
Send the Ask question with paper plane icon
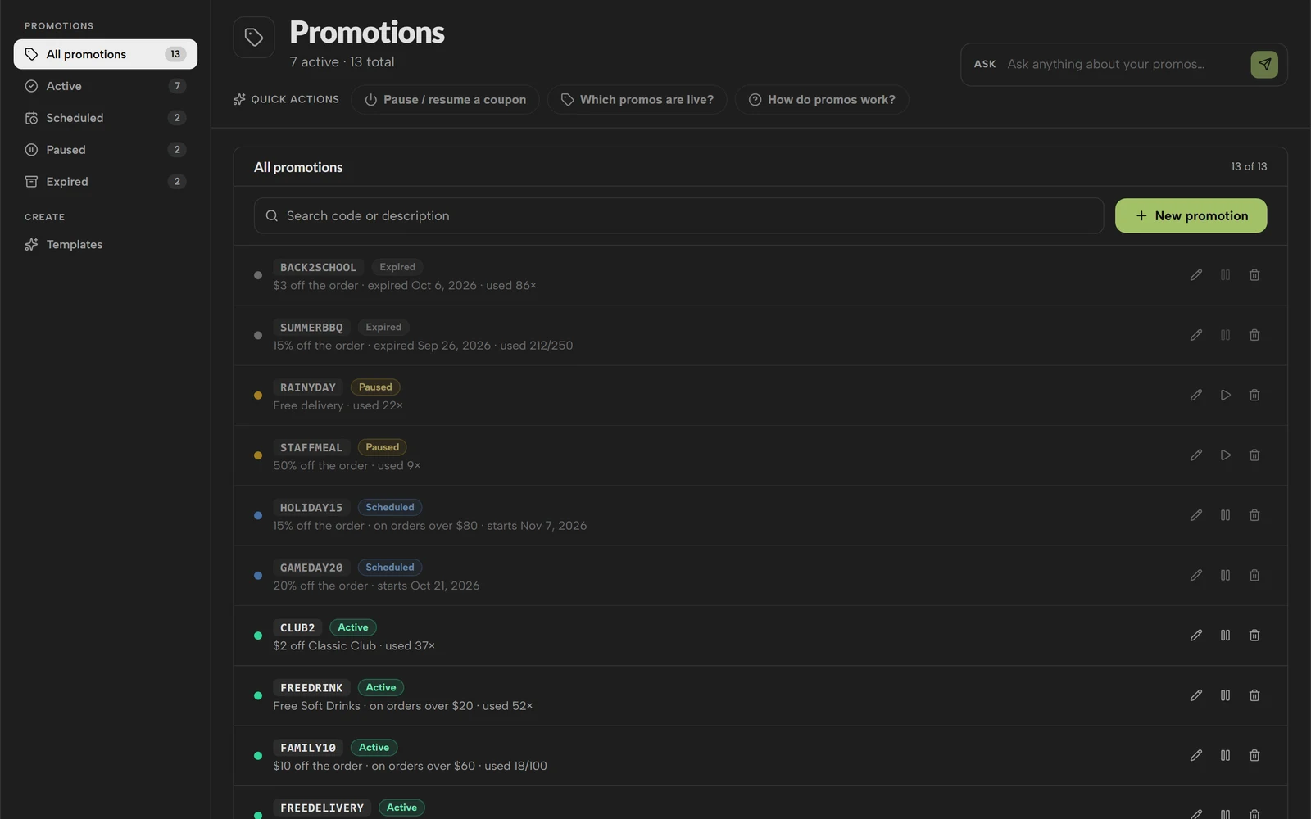point(1264,64)
